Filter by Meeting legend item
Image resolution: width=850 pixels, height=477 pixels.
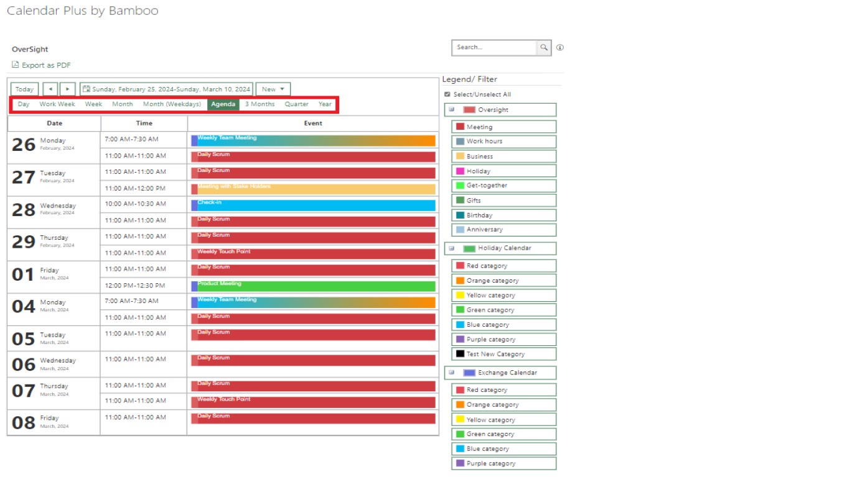[x=504, y=127]
